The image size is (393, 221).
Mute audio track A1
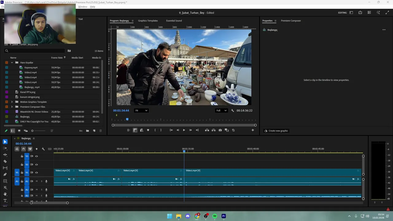[37, 181]
